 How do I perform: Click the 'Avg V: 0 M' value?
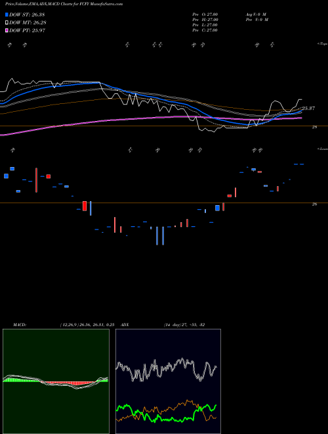pyautogui.click(x=256, y=14)
